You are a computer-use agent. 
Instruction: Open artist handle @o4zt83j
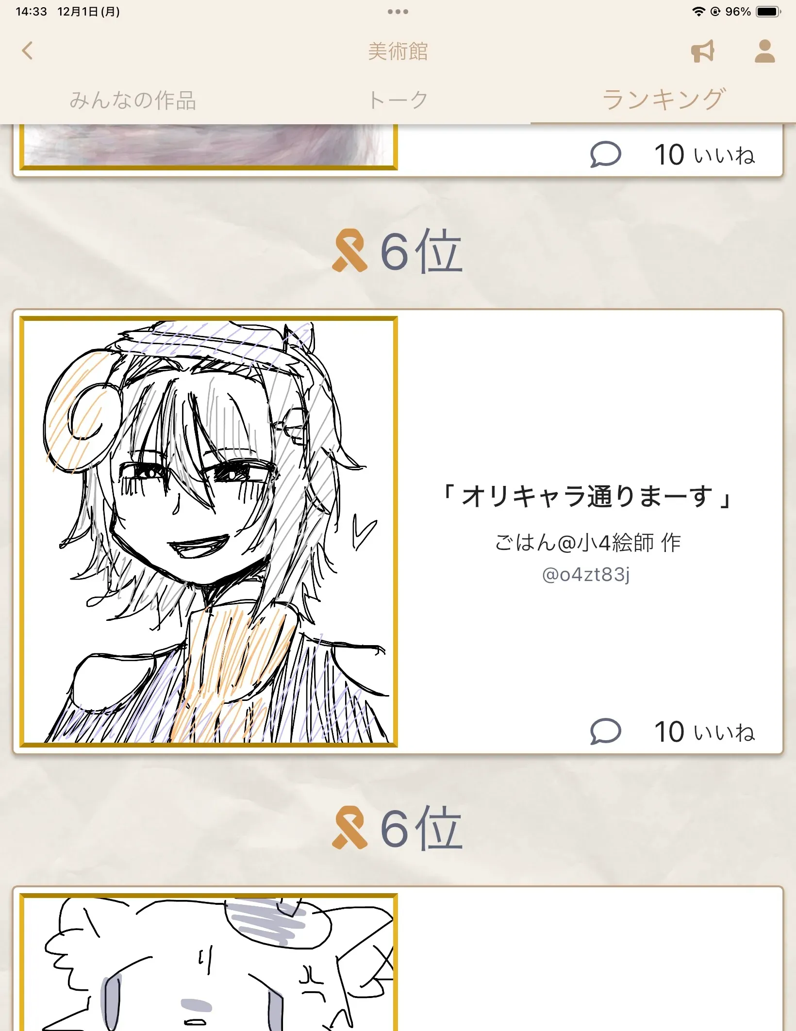pyautogui.click(x=586, y=575)
